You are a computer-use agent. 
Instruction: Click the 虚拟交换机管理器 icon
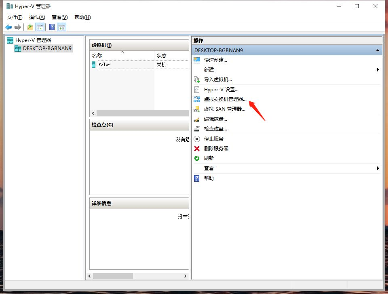point(197,99)
